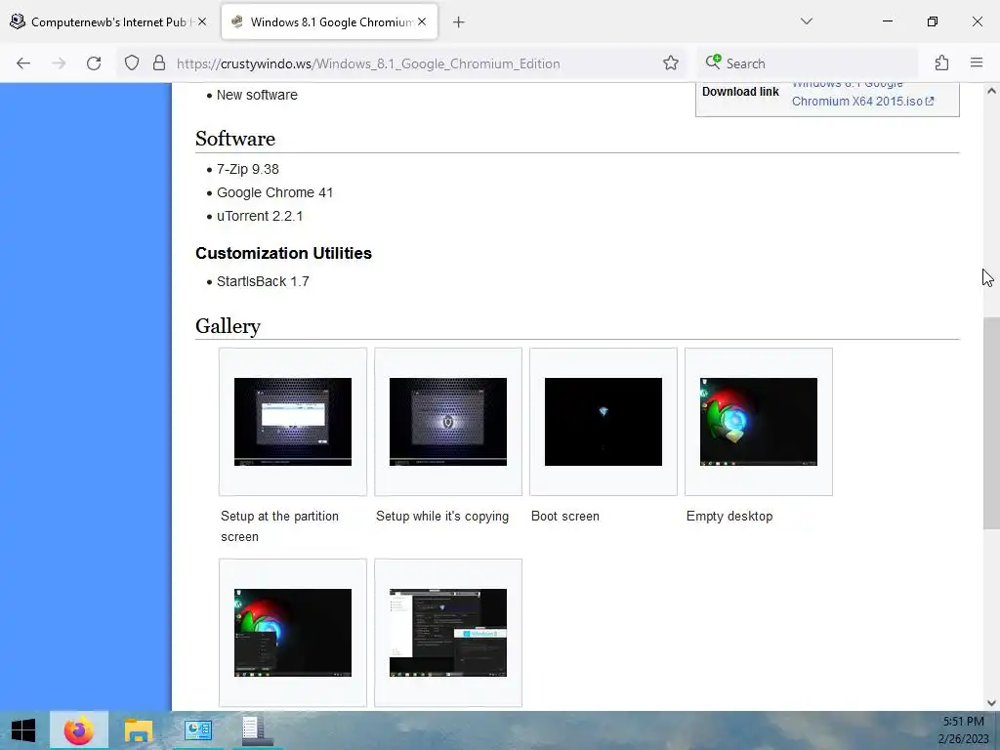Click the Customization Utilities heading
1000x750 pixels.
pyautogui.click(x=283, y=253)
